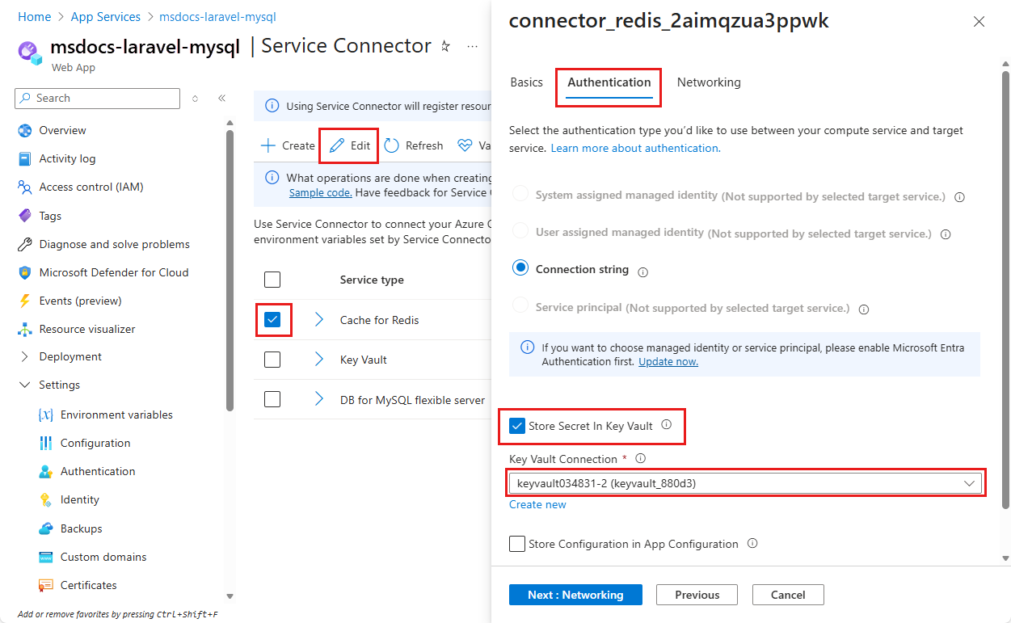Open Resource visualizer icon
The image size is (1011, 623).
tap(24, 329)
